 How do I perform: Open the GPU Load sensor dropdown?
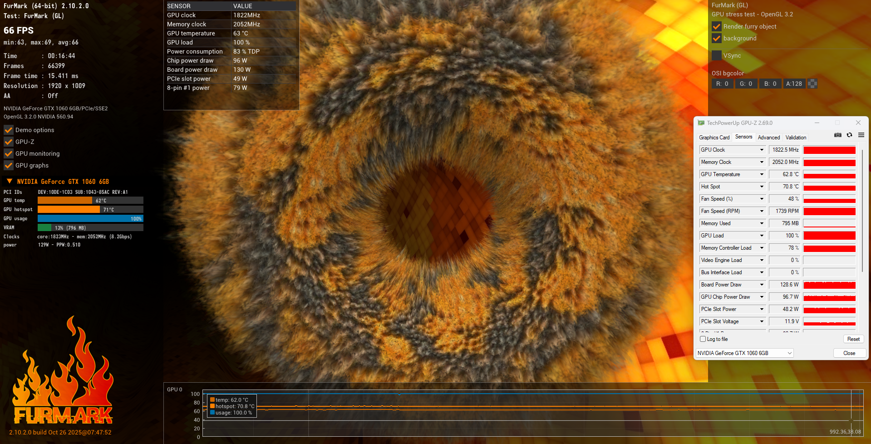click(762, 236)
